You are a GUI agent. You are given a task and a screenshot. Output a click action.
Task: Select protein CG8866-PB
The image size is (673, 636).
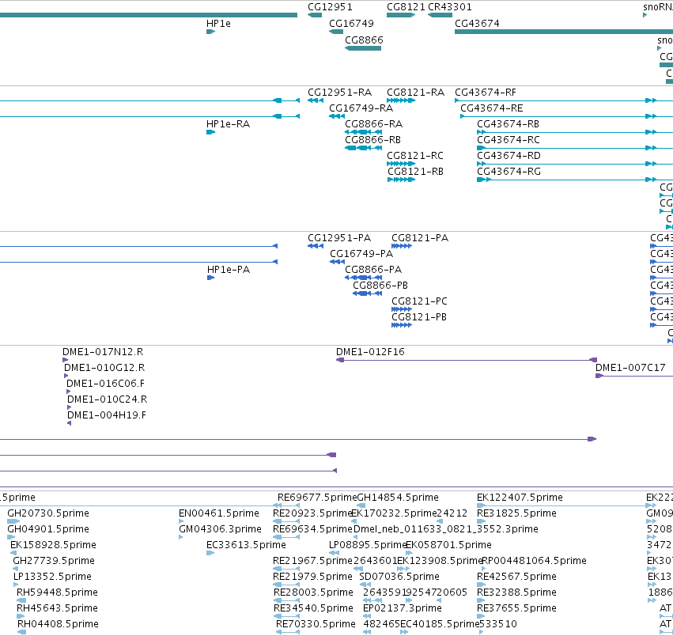point(380,286)
